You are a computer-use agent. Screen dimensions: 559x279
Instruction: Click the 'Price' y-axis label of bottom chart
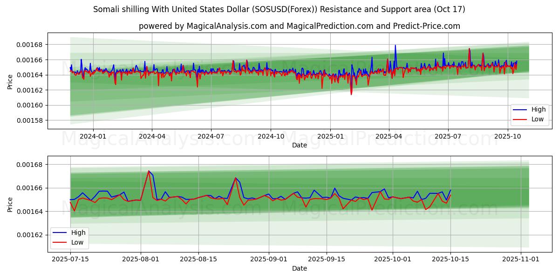(x=10, y=204)
